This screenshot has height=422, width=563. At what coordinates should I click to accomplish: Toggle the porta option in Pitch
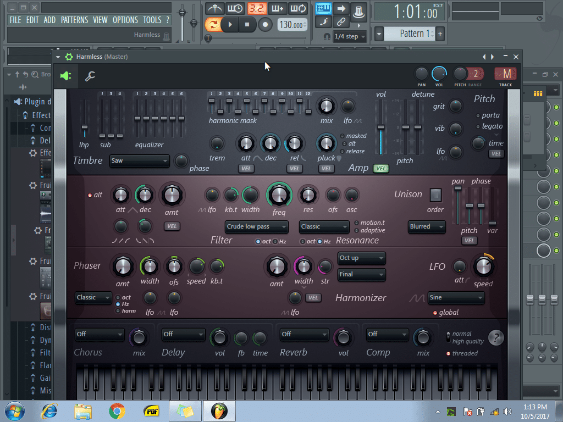point(488,115)
